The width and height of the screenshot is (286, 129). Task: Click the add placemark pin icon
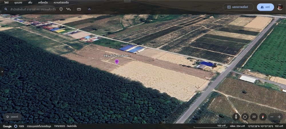click(x=61, y=9)
